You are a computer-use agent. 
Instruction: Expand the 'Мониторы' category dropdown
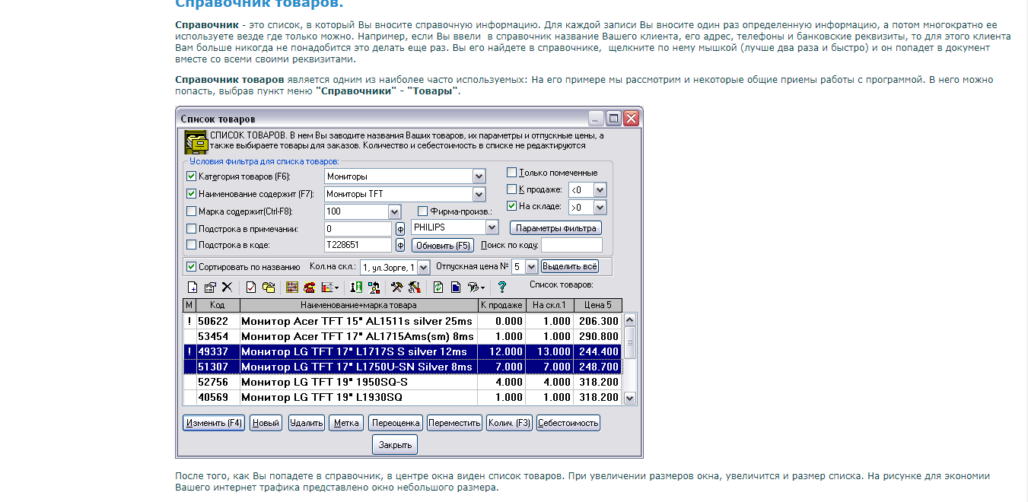coord(479,176)
